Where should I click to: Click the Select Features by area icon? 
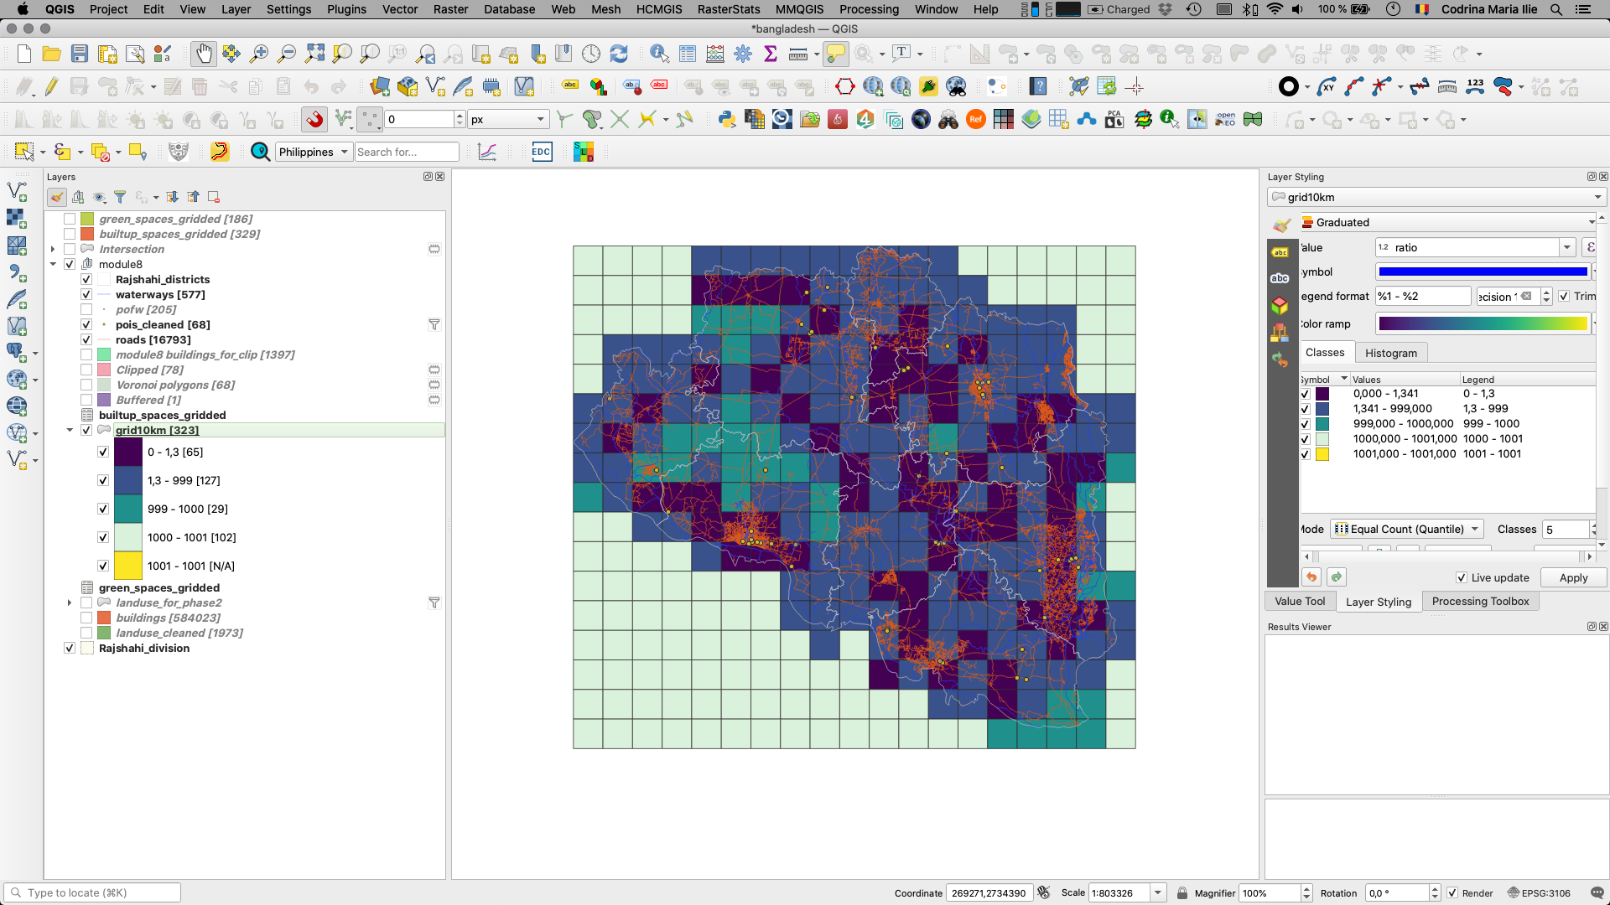(x=24, y=153)
